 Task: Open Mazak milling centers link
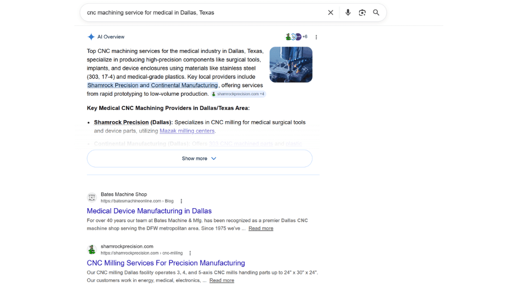point(187,131)
